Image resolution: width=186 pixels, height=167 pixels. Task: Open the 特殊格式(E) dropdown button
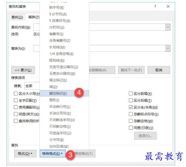click(53, 154)
